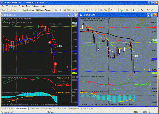Switch chart to H1 timeframe
This screenshot has width=159, height=114.
[73, 10]
